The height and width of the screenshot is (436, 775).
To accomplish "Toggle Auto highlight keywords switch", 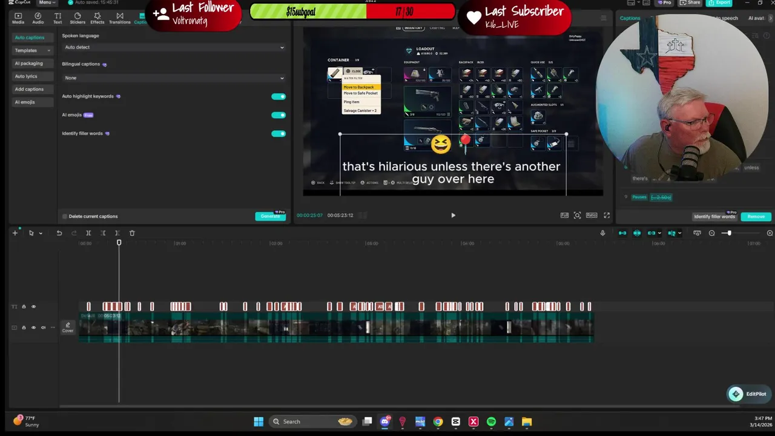I will [x=279, y=96].
